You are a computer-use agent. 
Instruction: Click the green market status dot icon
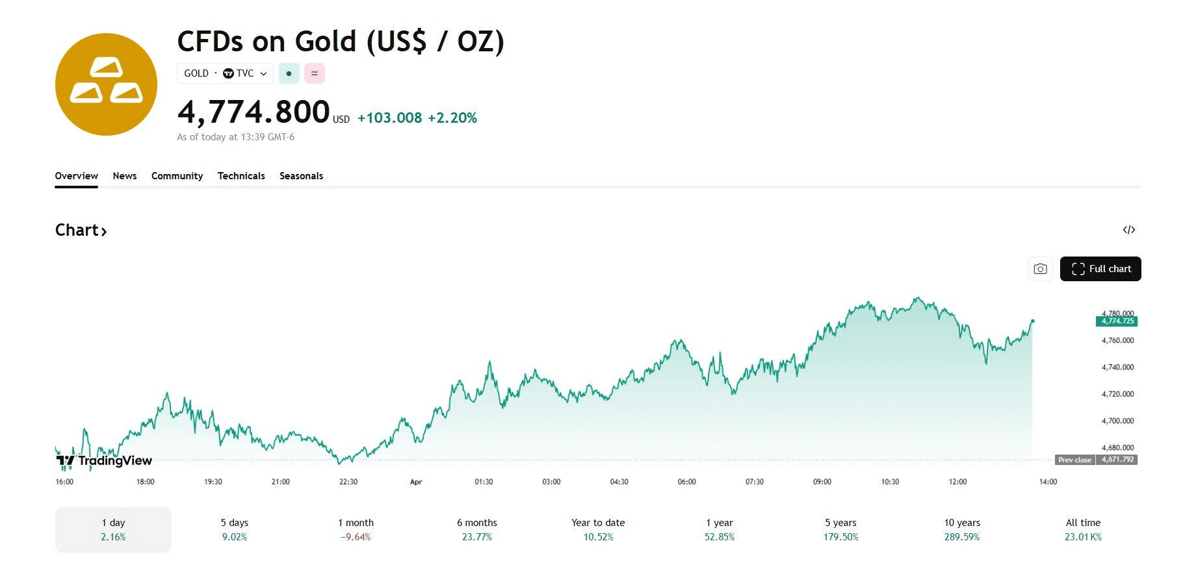[289, 73]
